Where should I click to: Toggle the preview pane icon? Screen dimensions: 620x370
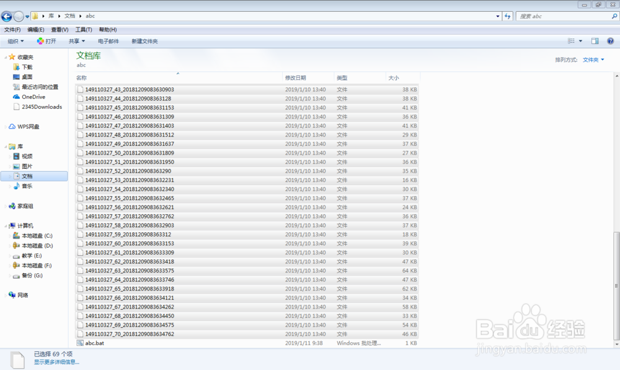[x=595, y=41]
